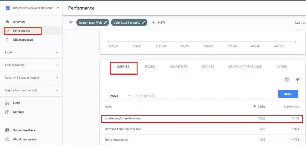This screenshot has width=306, height=145.
Task: Click the Submit feedback icon
Action: point(7,130)
